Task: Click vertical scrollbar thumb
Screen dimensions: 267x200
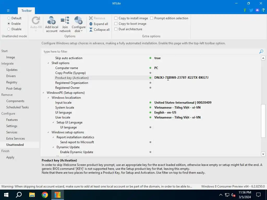Action: tap(263, 121)
